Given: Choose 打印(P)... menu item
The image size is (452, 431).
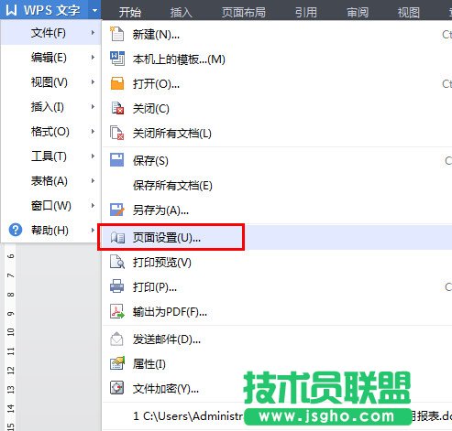Looking at the screenshot, I should 277,286.
